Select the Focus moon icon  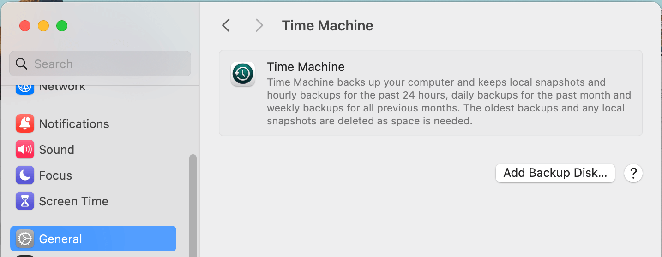coord(25,175)
